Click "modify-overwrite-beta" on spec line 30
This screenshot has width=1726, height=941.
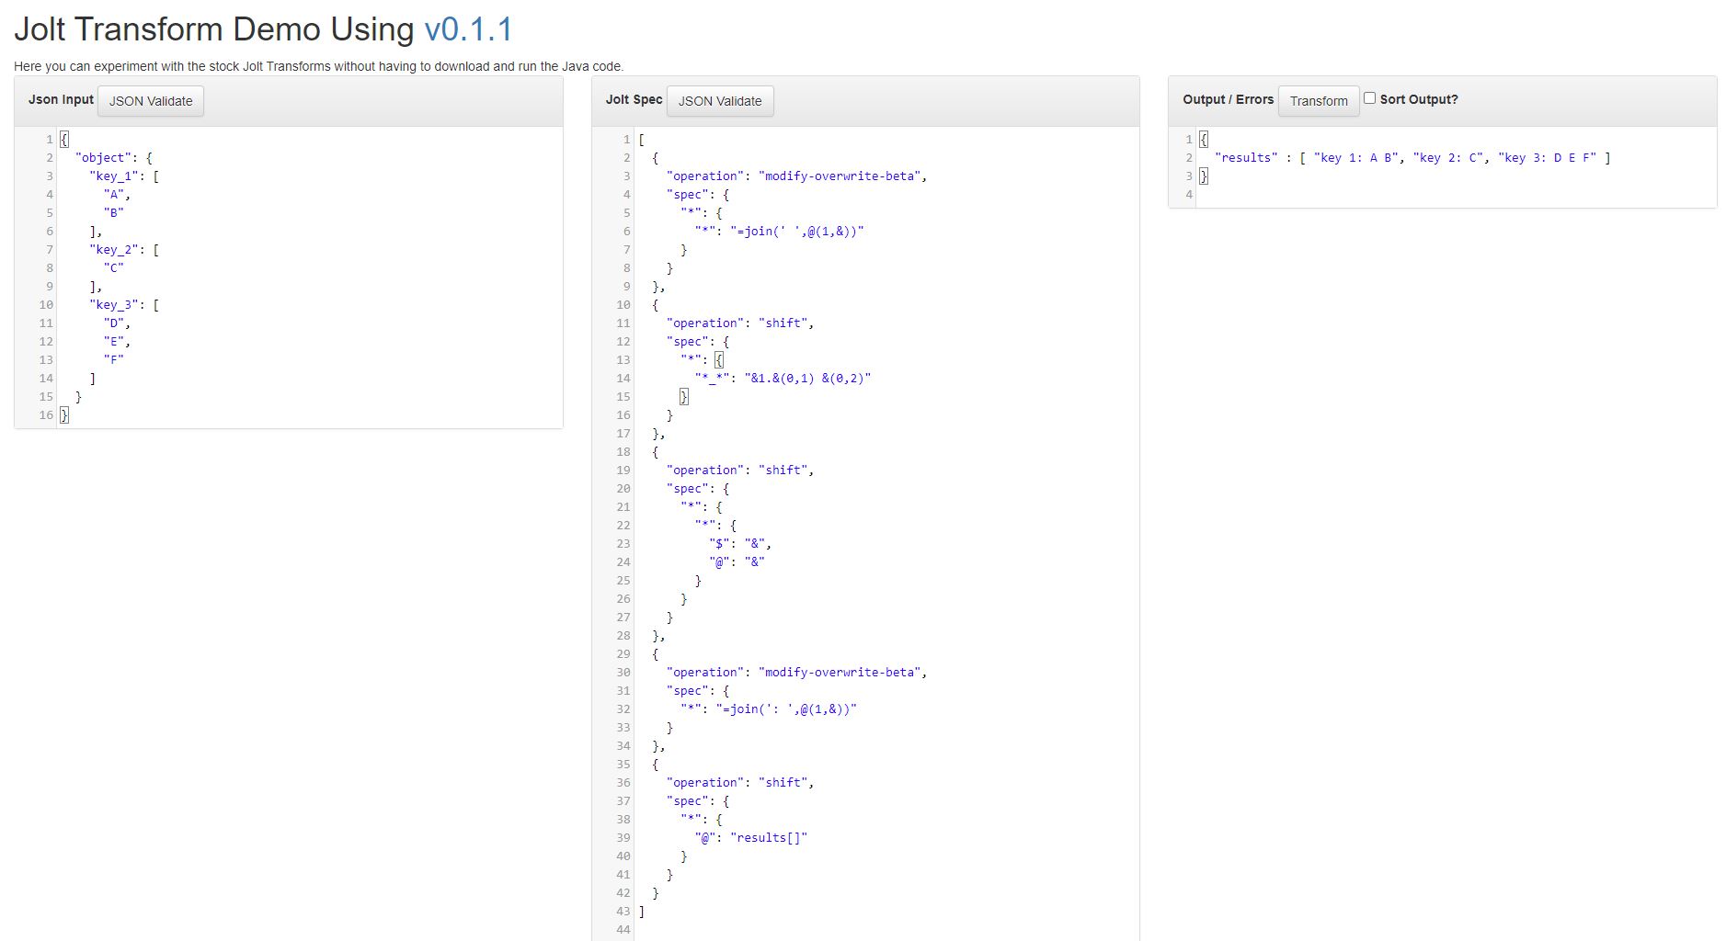(840, 673)
